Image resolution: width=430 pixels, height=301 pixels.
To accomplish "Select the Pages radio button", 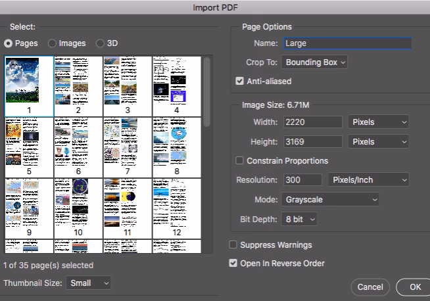I will pyautogui.click(x=9, y=43).
